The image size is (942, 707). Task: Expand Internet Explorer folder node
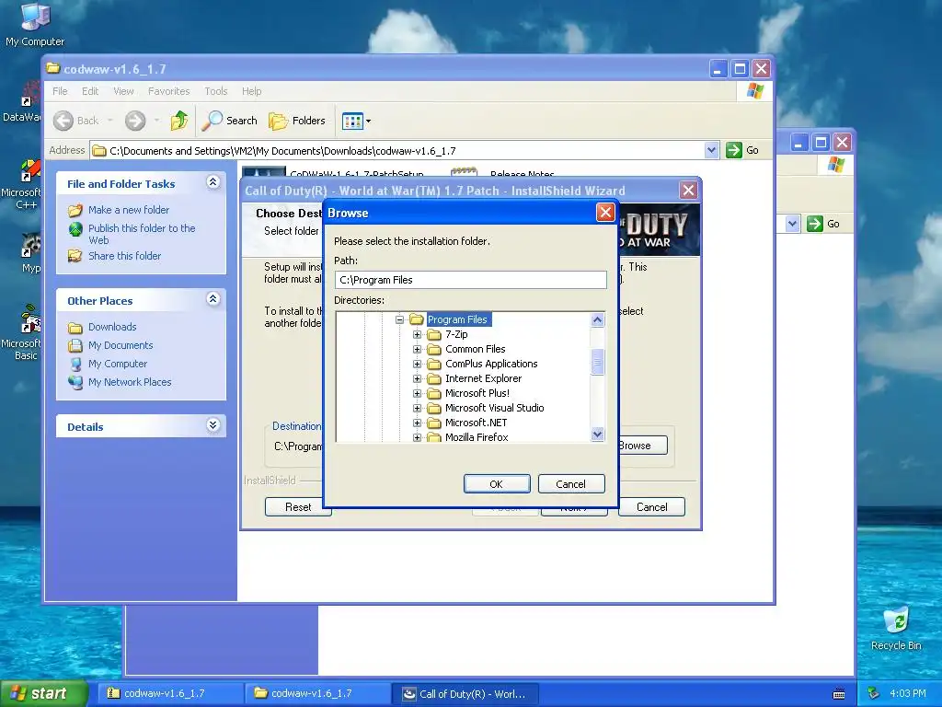pyautogui.click(x=417, y=378)
